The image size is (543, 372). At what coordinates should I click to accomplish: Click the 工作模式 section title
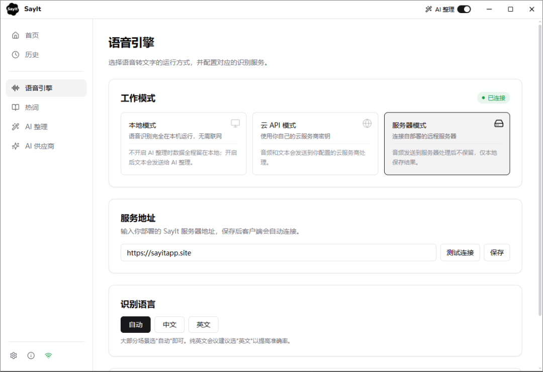(138, 98)
